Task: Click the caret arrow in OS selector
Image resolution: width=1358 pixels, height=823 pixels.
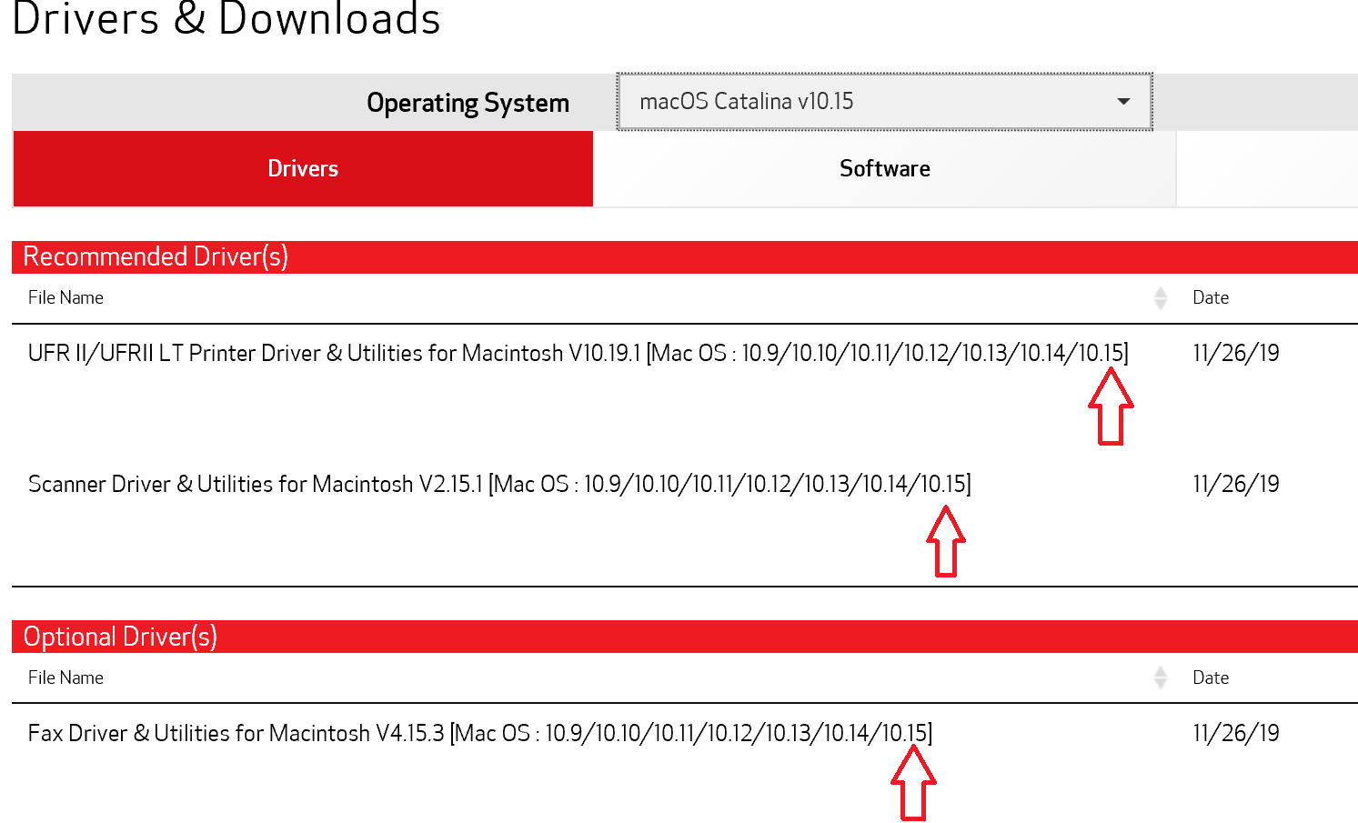Action: [1123, 102]
